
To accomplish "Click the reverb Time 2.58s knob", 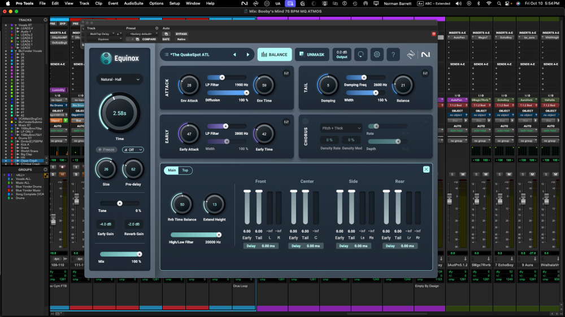I will click(119, 113).
